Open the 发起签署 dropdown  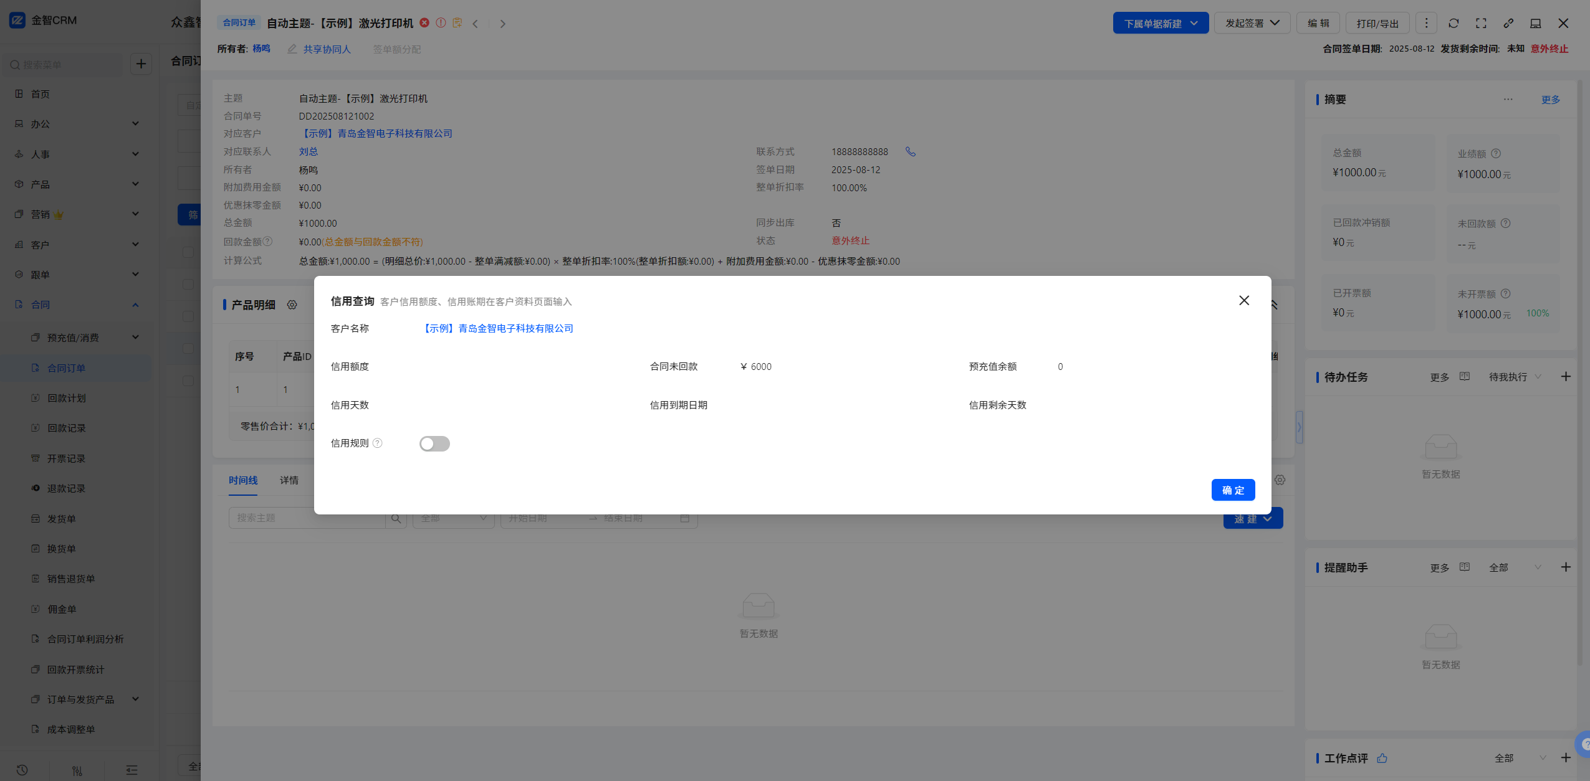point(1252,23)
